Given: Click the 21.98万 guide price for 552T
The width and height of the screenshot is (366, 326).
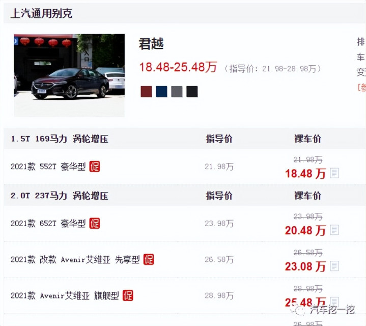Looking at the screenshot, I should [219, 167].
